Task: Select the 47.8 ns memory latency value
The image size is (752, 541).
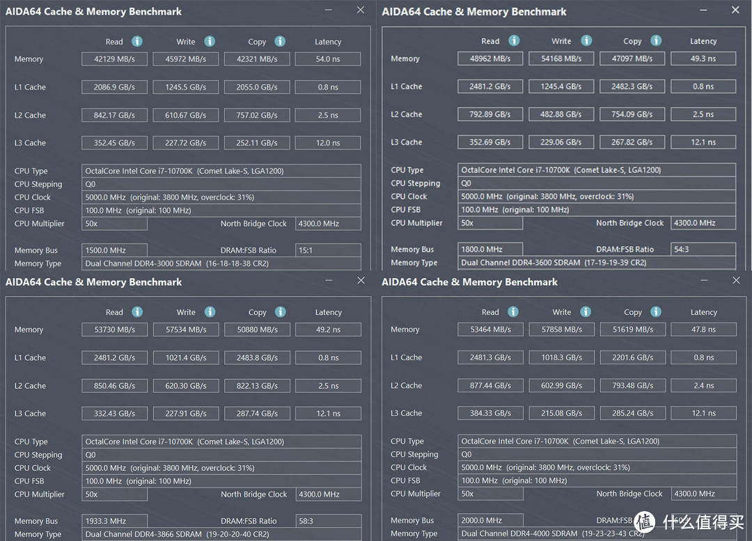Action: click(x=703, y=330)
